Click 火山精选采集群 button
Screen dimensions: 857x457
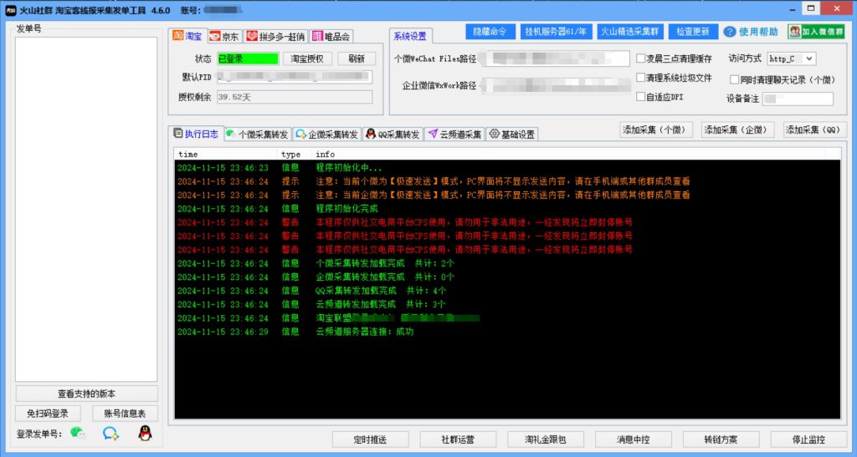[629, 32]
